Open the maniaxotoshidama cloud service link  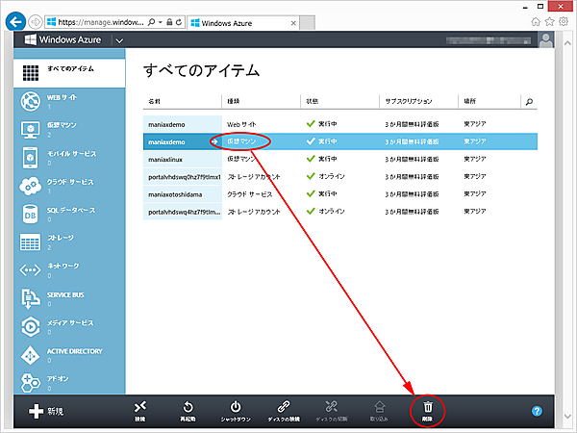[179, 193]
